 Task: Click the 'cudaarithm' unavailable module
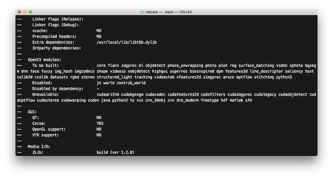coord(108,95)
